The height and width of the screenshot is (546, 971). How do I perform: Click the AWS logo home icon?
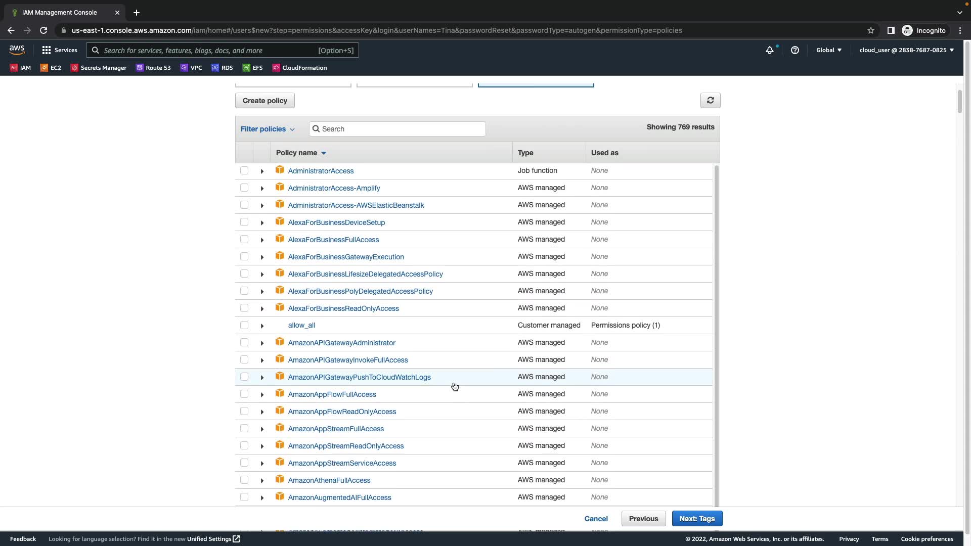coord(17,50)
